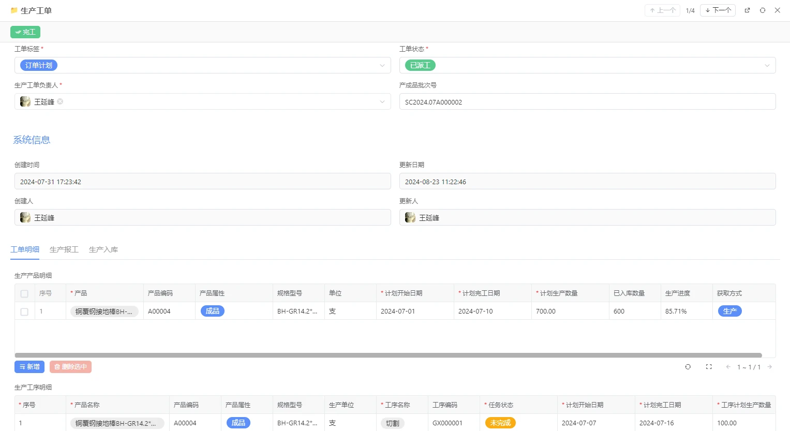Viewport: 790px width, 431px height.
Task: Click the trash icon on 删除选中 button
Action: [57, 366]
